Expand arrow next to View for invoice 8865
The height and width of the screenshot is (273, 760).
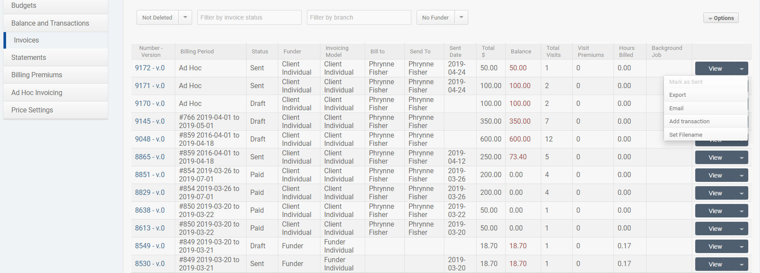741,158
